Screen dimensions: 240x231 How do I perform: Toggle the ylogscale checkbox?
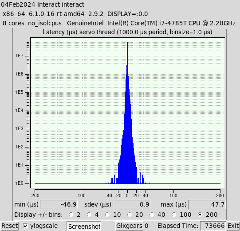(25, 226)
